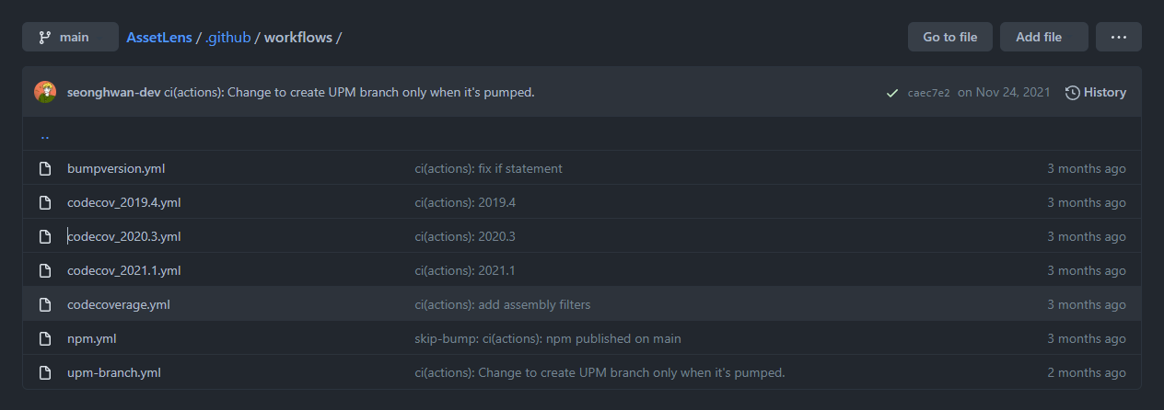Click the green checkmark build status icon
The height and width of the screenshot is (410, 1164).
coord(891,92)
